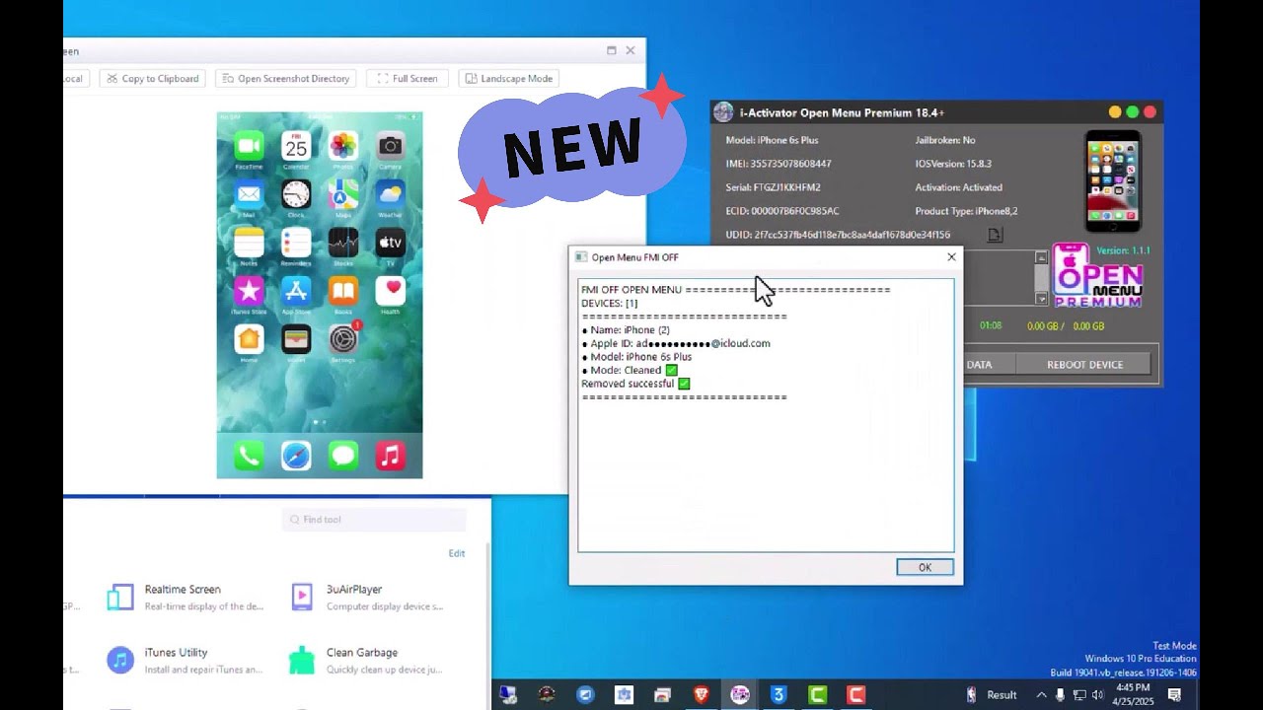Tap the Maps app icon on the mirrored iPhone

pos(343,194)
